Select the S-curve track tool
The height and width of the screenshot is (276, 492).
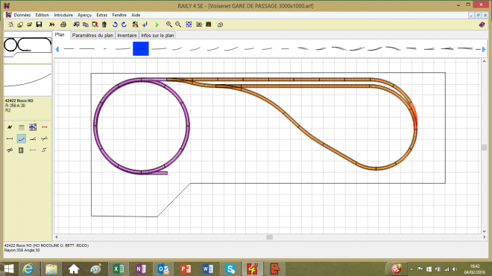pyautogui.click(x=44, y=150)
